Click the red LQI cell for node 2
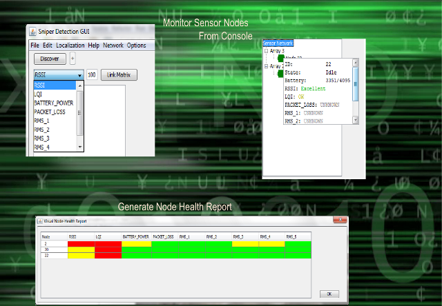The height and width of the screenshot is (306, 442). (107, 244)
